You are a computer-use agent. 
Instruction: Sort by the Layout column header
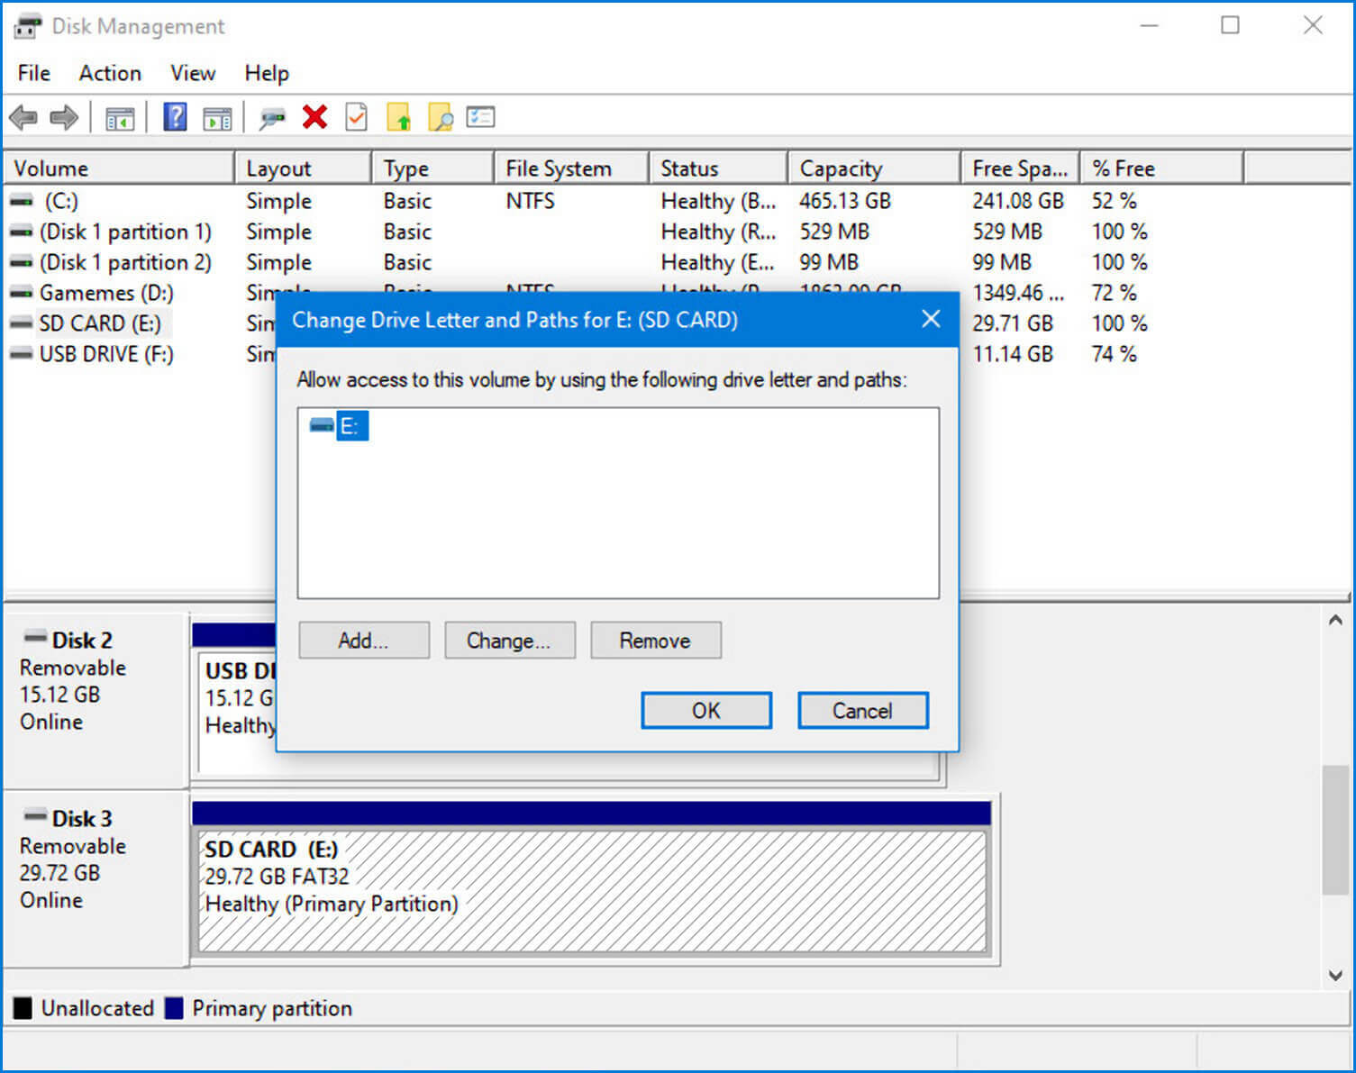click(304, 168)
